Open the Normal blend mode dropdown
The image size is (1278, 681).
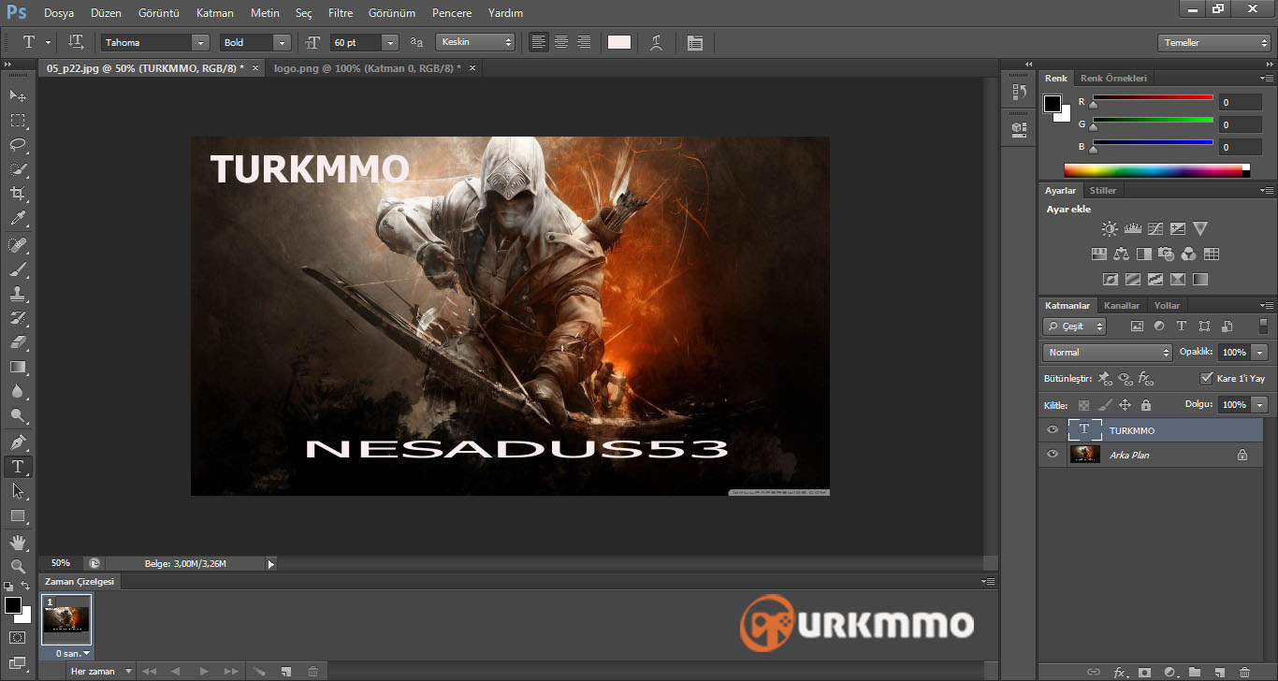pyautogui.click(x=1108, y=353)
